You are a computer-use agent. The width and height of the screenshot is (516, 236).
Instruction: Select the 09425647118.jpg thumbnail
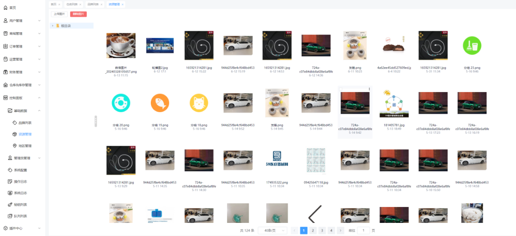tap(316, 160)
